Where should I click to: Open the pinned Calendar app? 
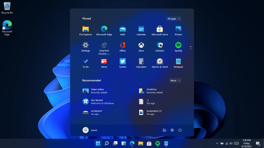pyautogui.click(x=141, y=31)
